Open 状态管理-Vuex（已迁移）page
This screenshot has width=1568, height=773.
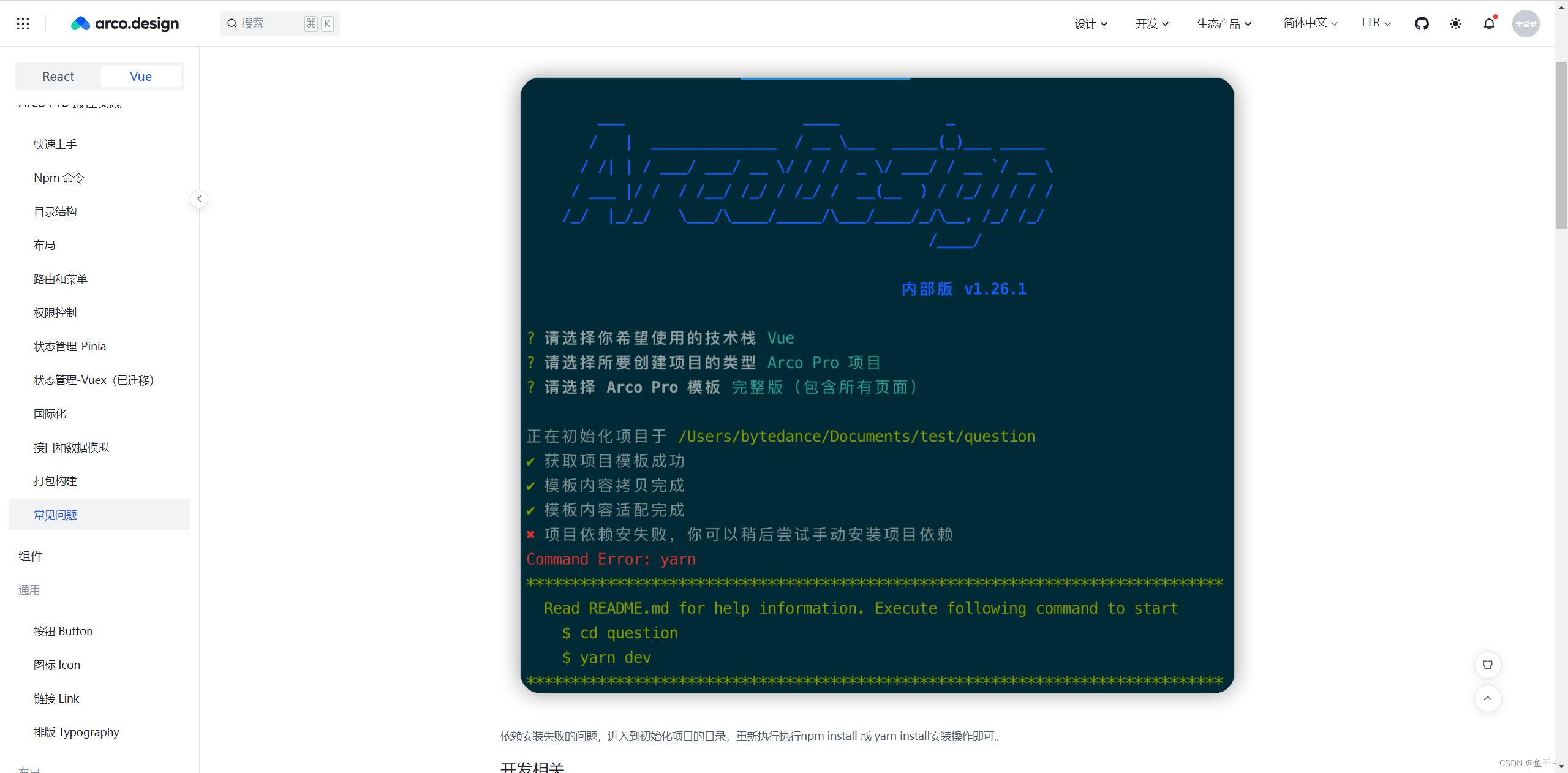(x=99, y=380)
